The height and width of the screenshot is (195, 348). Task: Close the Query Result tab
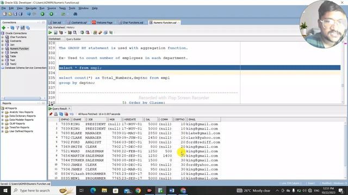pyautogui.click(x=69, y=108)
